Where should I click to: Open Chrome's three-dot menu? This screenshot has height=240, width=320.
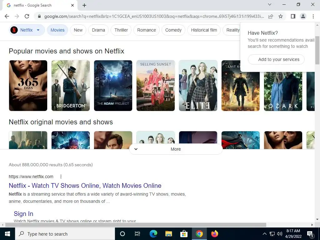coord(313,16)
